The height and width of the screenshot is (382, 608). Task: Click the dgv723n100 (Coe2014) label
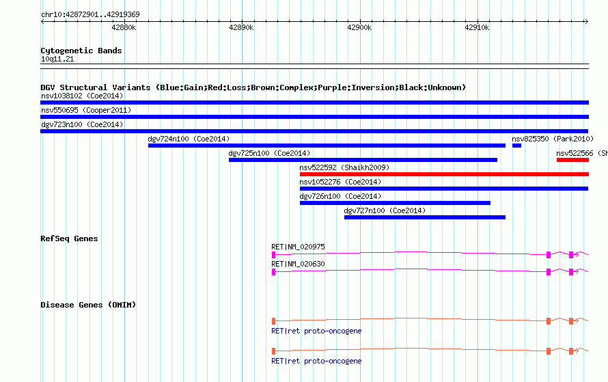[82, 124]
